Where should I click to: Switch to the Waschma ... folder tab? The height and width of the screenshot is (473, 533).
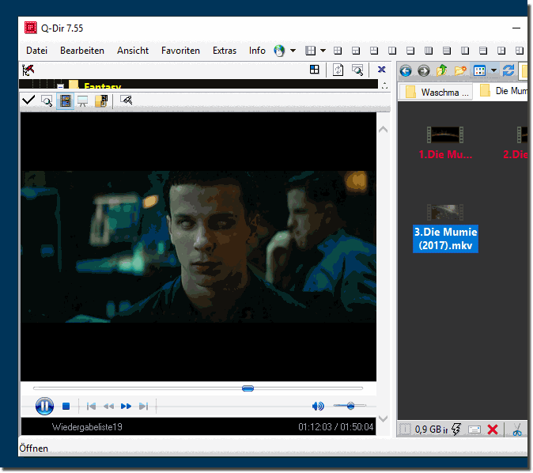(436, 93)
